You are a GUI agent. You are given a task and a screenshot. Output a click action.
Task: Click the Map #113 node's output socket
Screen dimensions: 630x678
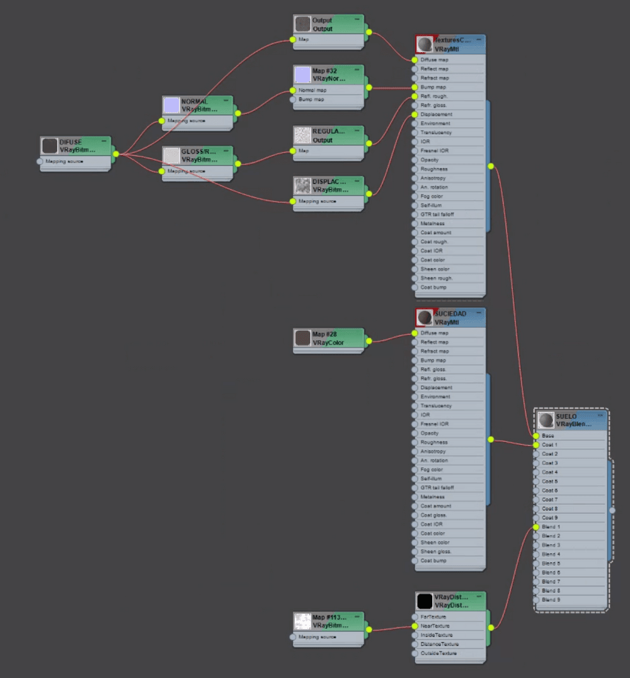(x=369, y=630)
